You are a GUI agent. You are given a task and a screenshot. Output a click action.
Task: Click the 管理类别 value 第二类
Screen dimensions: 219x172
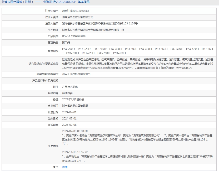66,43
